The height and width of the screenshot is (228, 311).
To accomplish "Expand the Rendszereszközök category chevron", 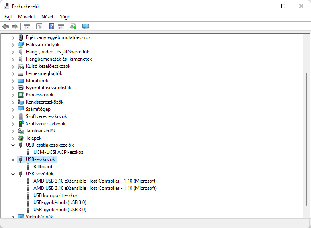I will 13,102.
